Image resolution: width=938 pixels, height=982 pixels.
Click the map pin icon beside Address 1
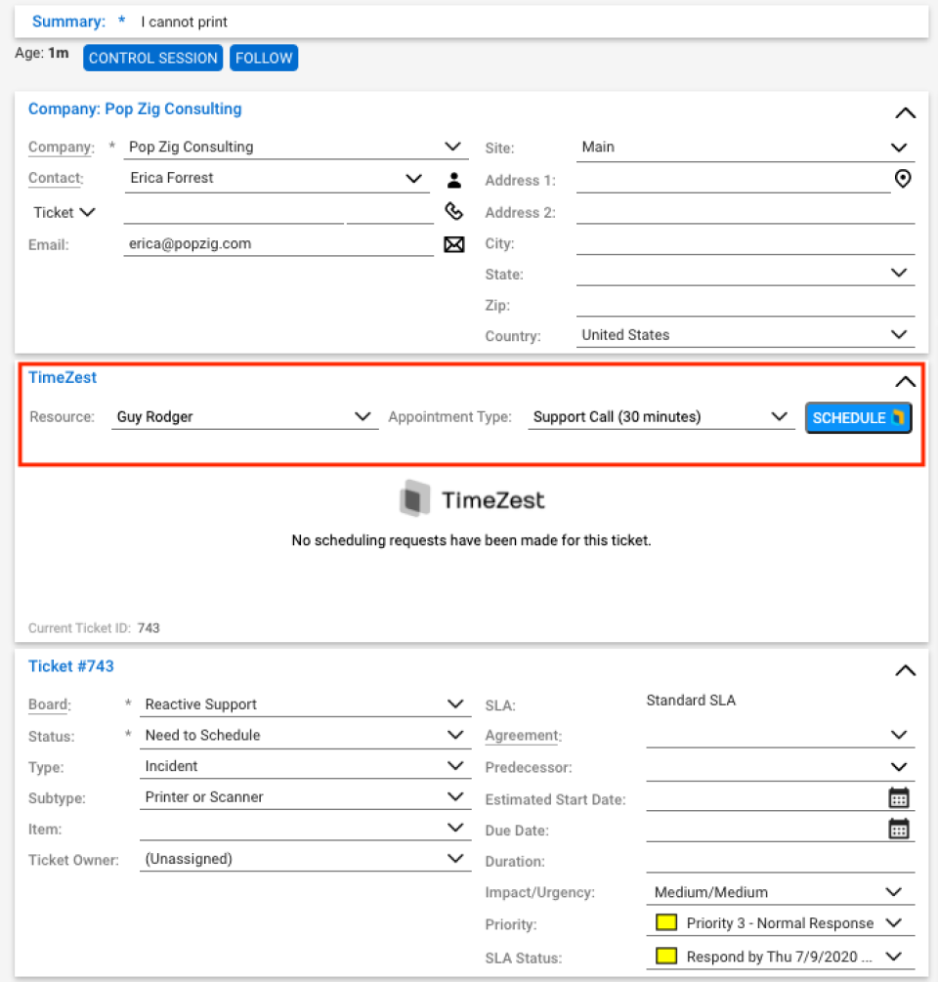tap(902, 179)
